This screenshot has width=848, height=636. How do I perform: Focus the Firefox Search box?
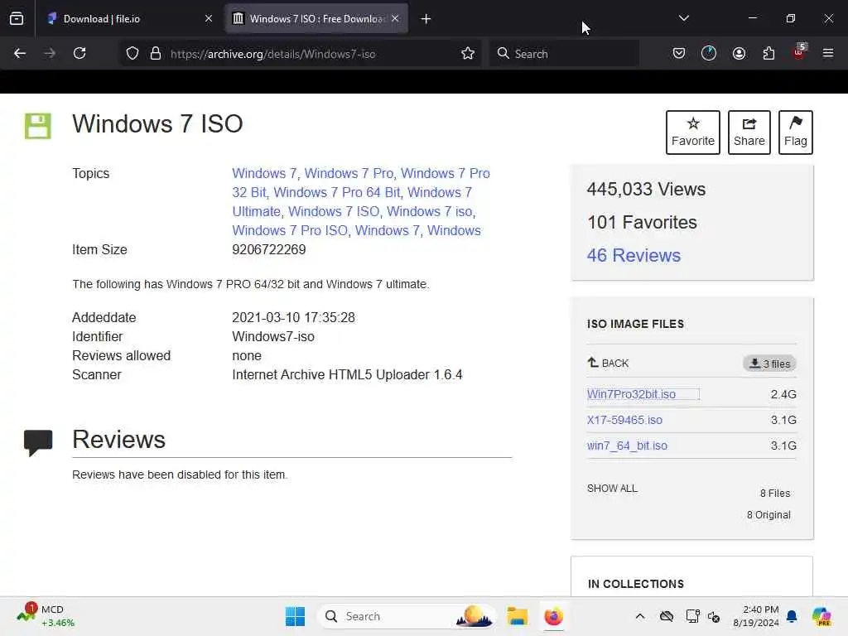[x=564, y=54]
